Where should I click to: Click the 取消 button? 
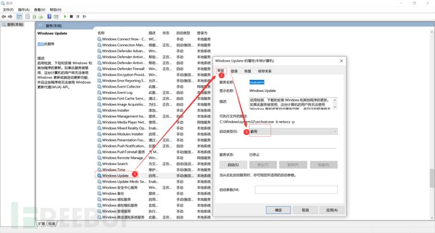[x=305, y=210]
